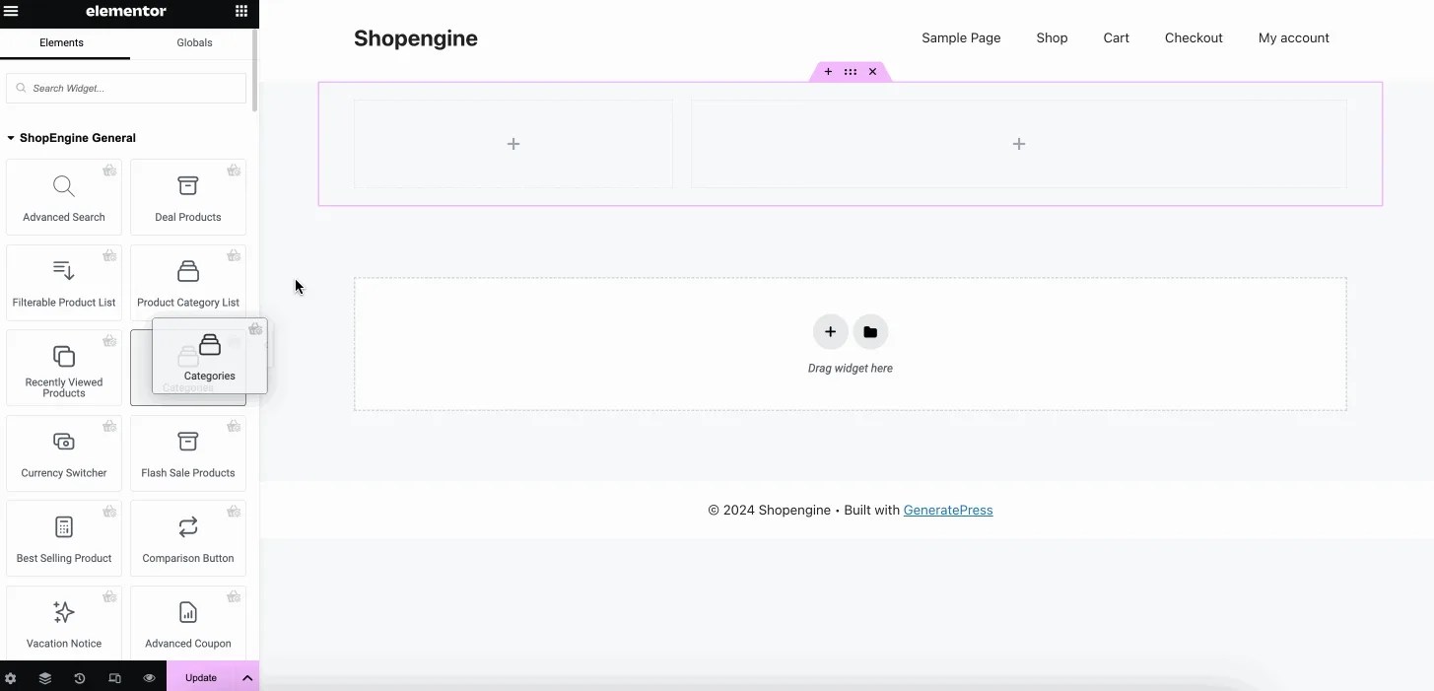The height and width of the screenshot is (691, 1434).
Task: Click the Update button
Action: pos(201,677)
